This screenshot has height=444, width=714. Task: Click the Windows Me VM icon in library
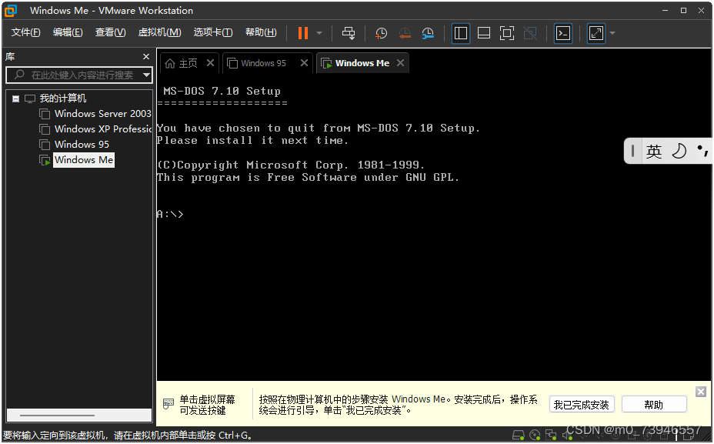click(x=45, y=160)
